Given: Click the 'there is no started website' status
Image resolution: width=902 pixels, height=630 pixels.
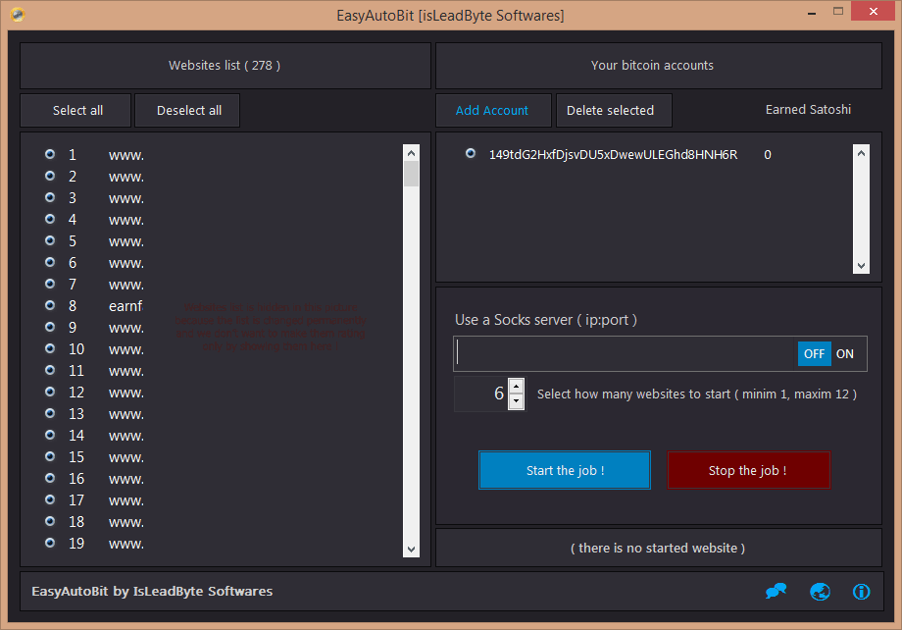Looking at the screenshot, I should point(658,548).
